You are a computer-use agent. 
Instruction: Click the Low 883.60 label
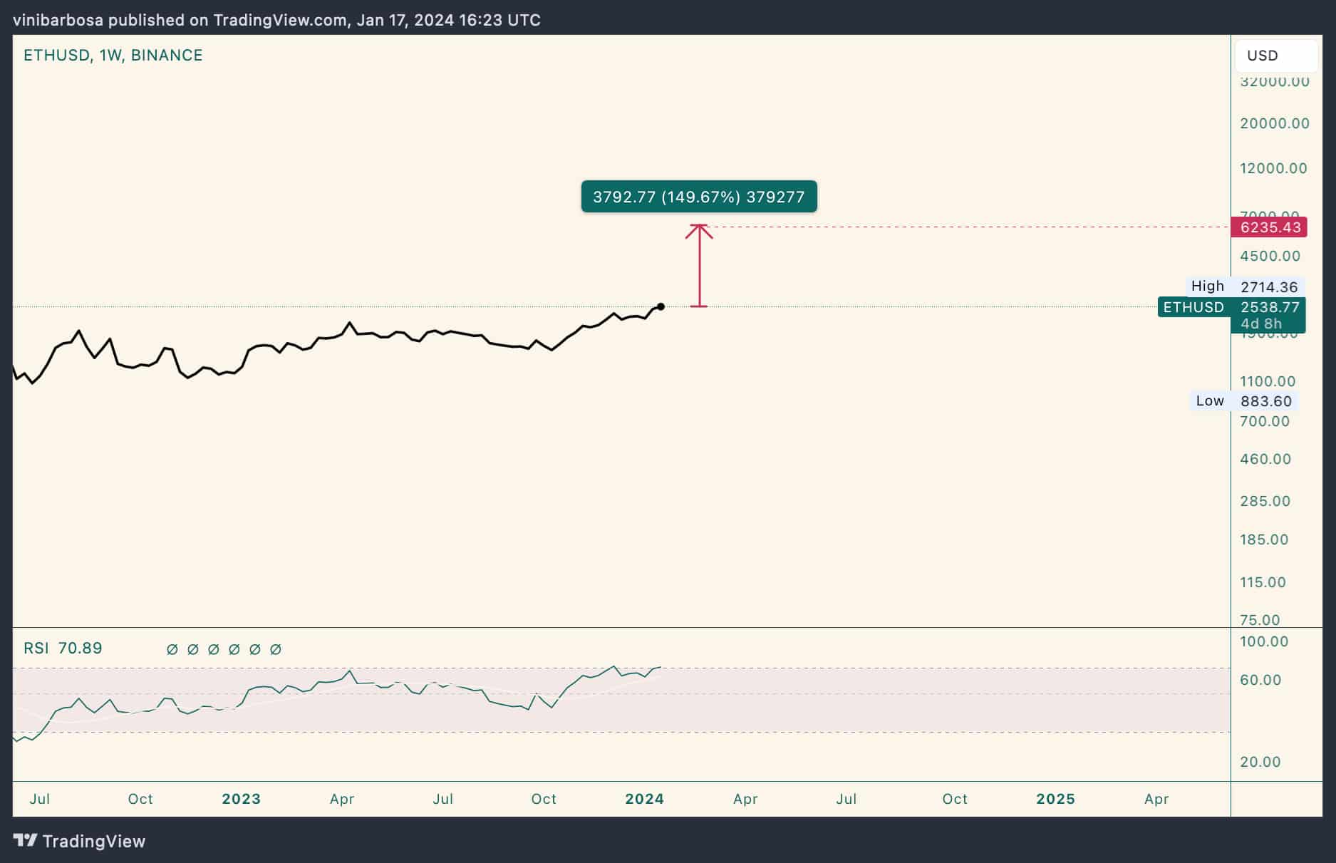1244,401
